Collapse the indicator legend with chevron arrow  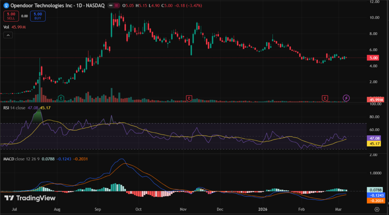(x=8, y=35)
